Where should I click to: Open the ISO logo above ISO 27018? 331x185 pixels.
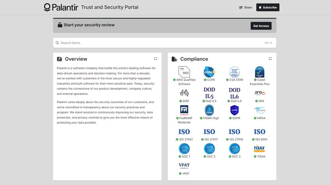pyautogui.click(x=234, y=132)
